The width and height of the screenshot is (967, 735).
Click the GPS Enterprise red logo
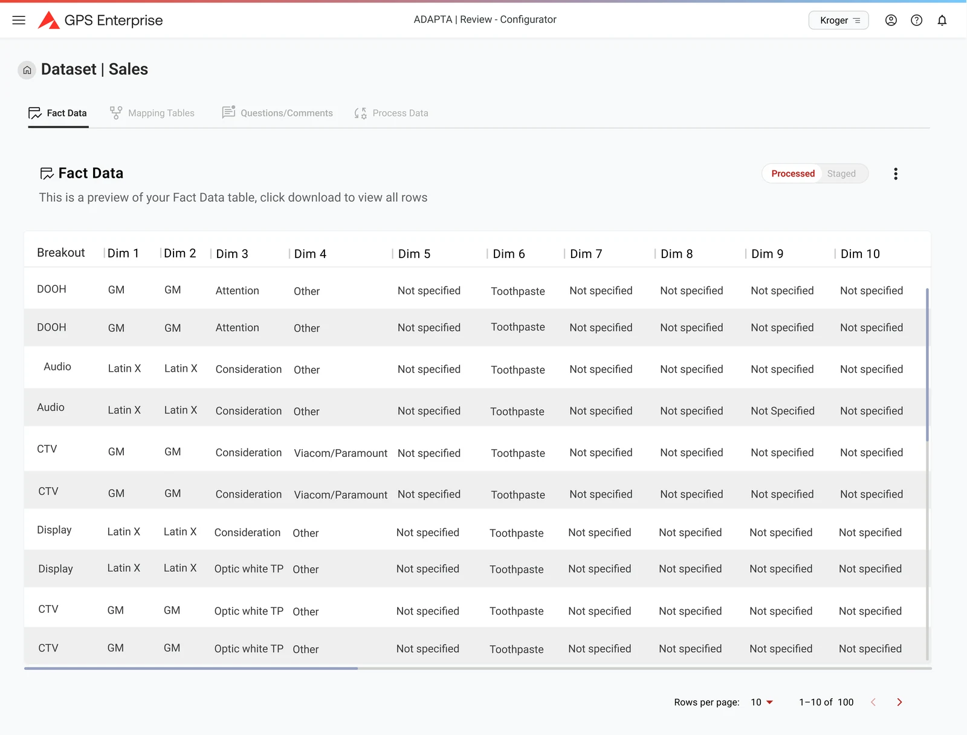point(49,20)
